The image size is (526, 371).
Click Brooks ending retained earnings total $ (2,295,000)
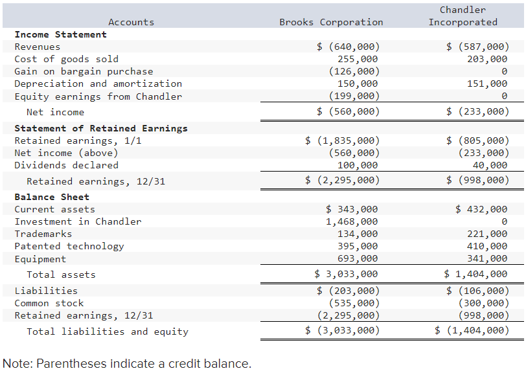pos(343,180)
